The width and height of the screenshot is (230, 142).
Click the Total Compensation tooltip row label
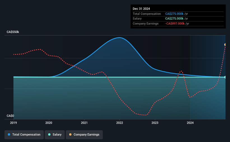coord(147,14)
